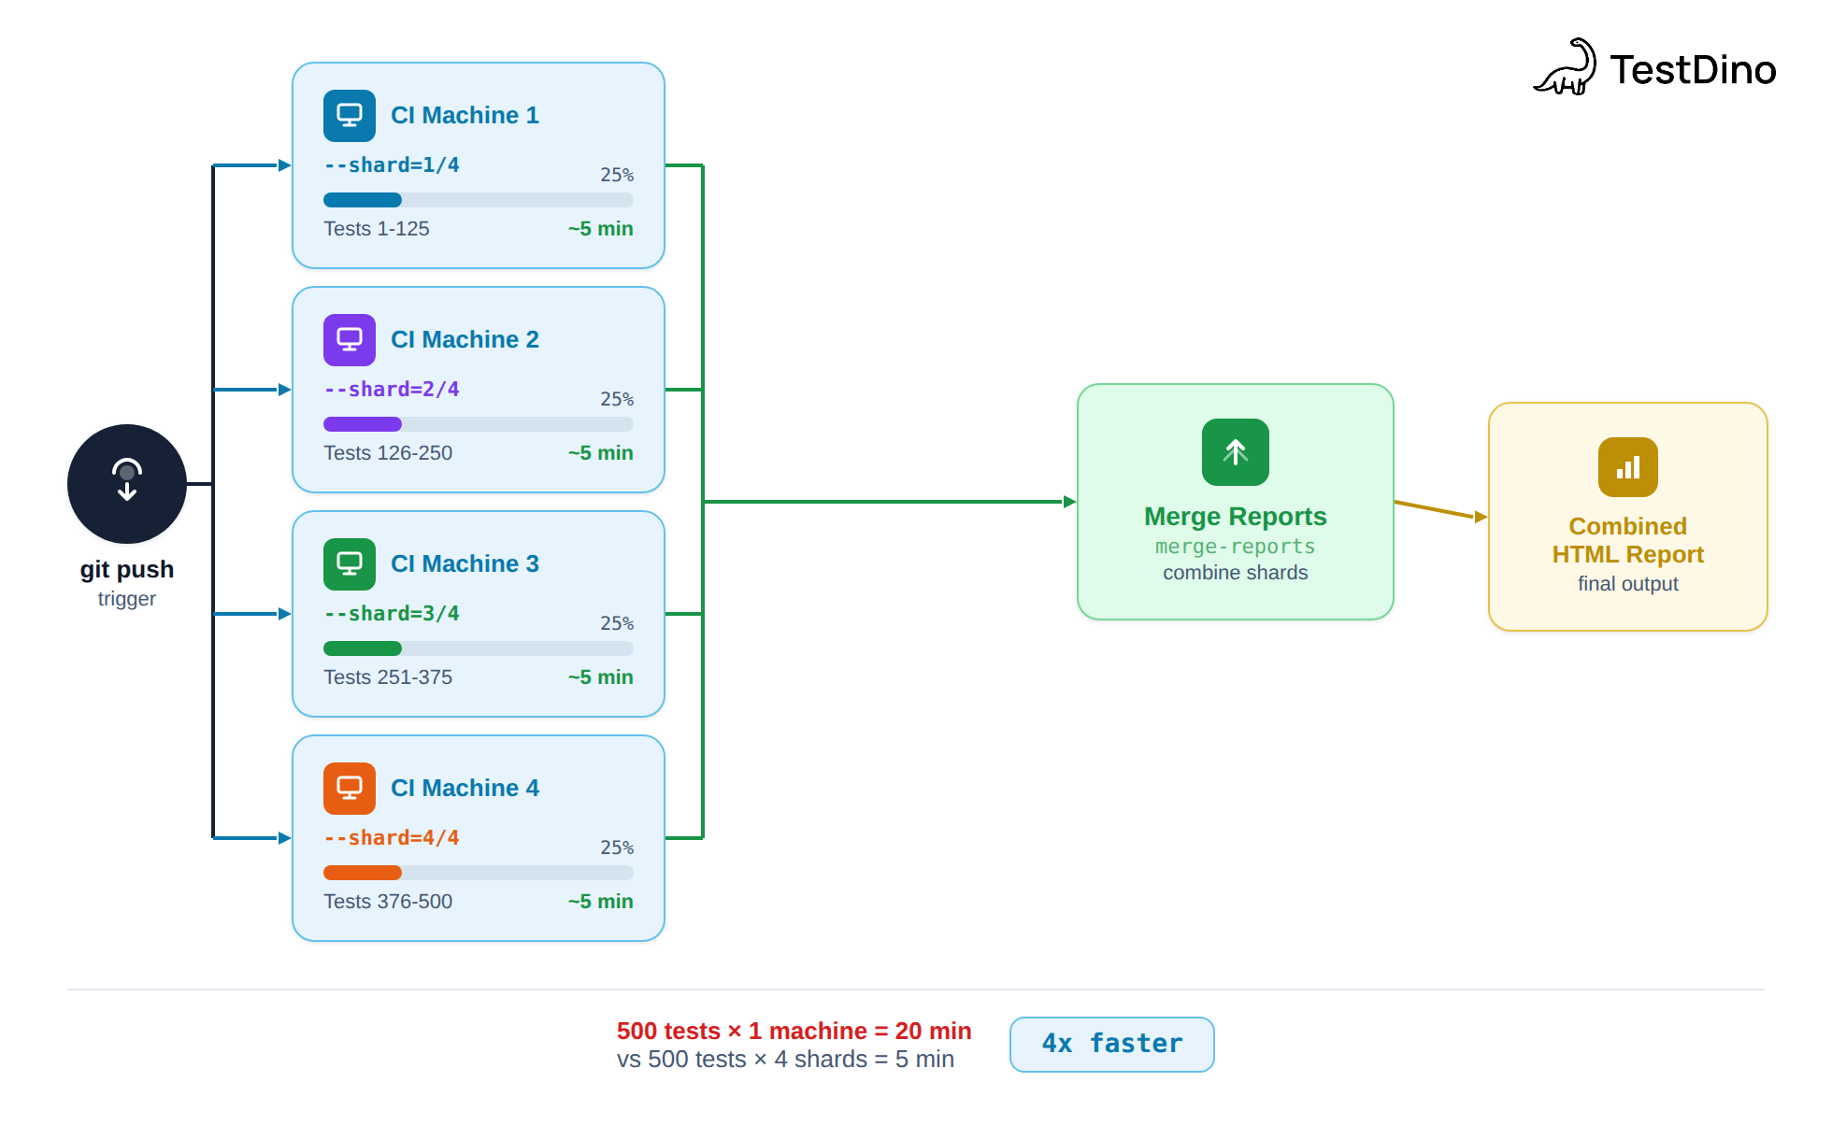Click the green CI Machine 3 icon
The width and height of the screenshot is (1832, 1125).
tap(349, 563)
